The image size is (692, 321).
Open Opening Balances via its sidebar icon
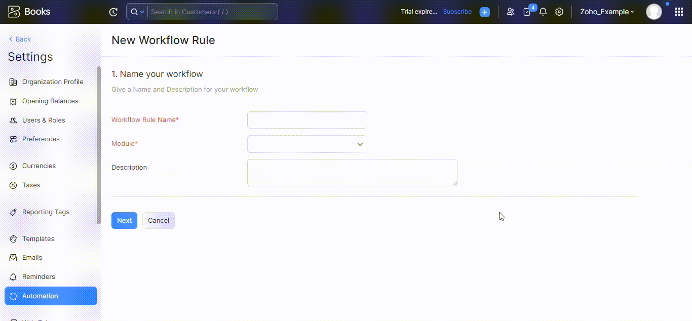tap(14, 101)
